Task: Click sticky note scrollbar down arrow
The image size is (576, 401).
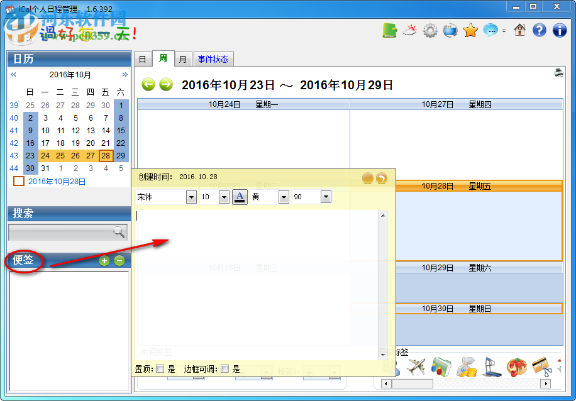Action: (383, 354)
